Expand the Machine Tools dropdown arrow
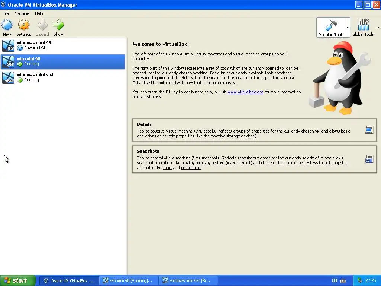The image size is (381, 286). (x=348, y=27)
